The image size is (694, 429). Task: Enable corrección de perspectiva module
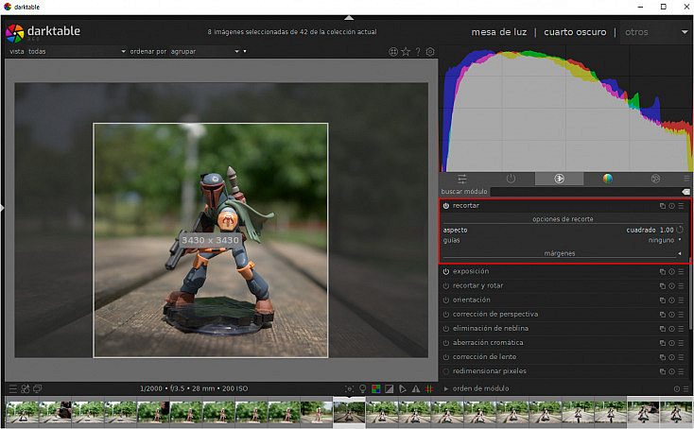pos(446,315)
